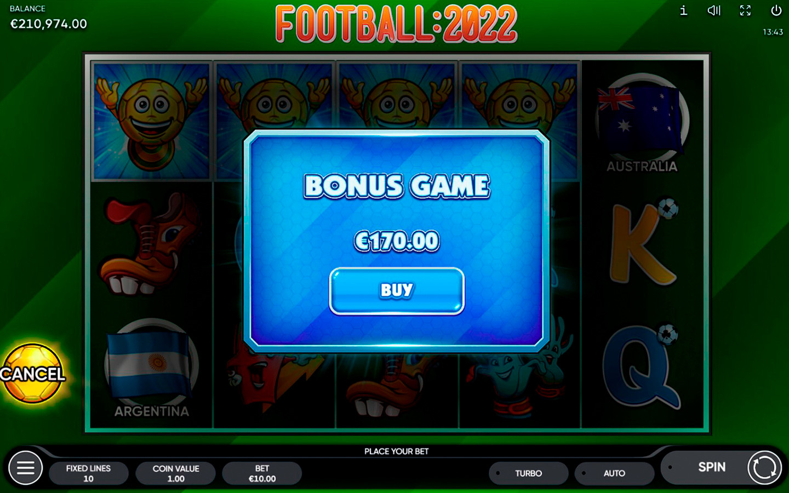The height and width of the screenshot is (493, 789).
Task: Open the Coin Value selector
Action: tap(175, 473)
